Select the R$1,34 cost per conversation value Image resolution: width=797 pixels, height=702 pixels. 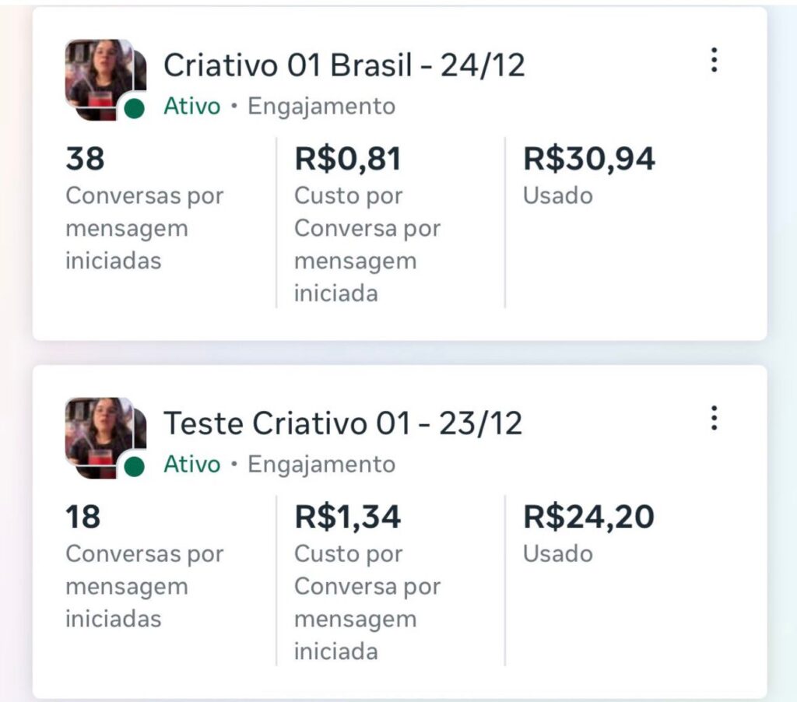(348, 518)
